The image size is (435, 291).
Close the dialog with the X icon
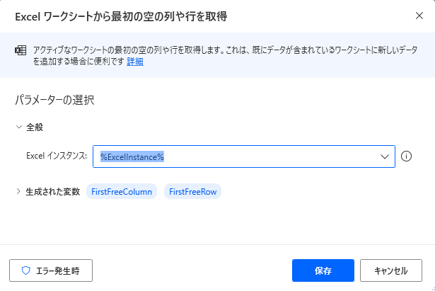click(x=419, y=16)
